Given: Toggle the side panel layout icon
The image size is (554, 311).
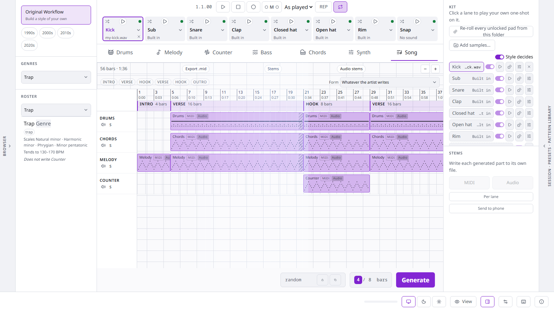Looking at the screenshot, I should click(x=488, y=302).
